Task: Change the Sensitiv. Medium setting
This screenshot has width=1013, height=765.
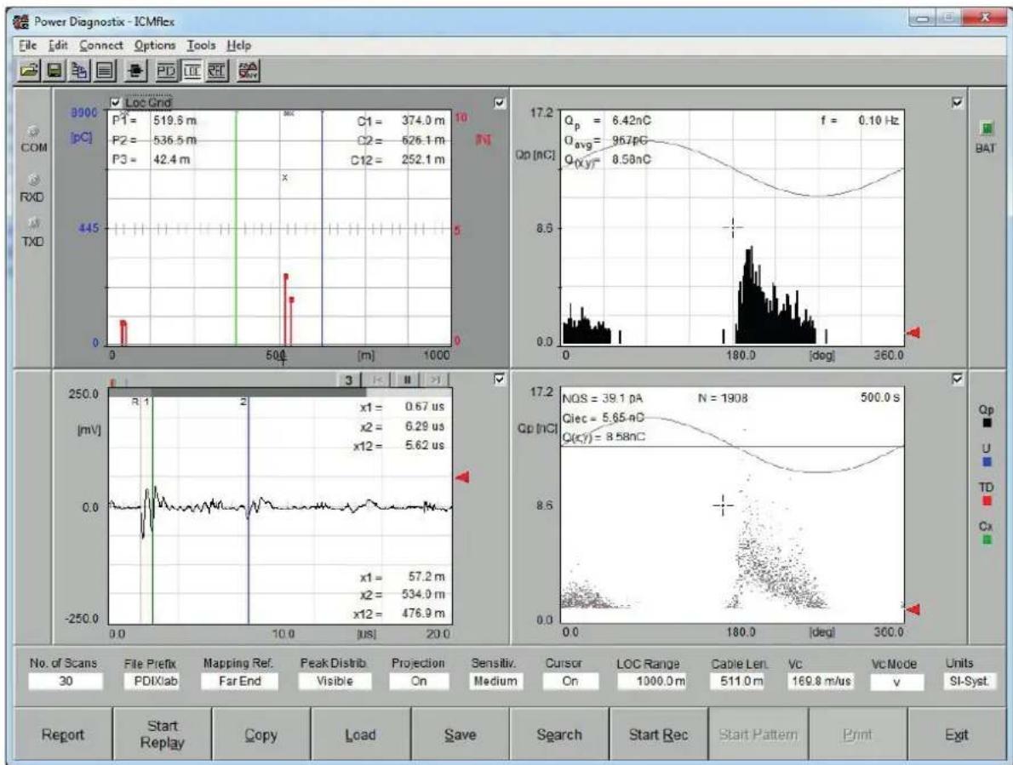Action: point(495,681)
